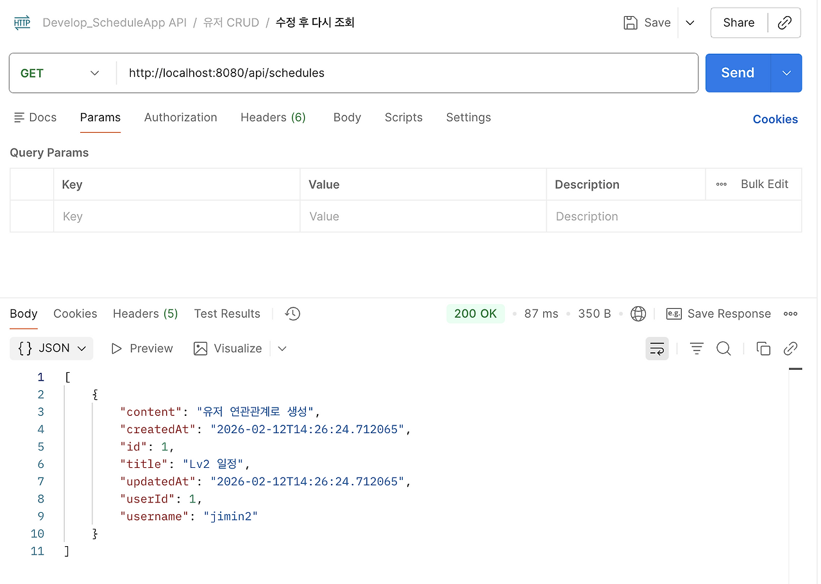Open the request Headers (6) tab
The height and width of the screenshot is (584, 821).
[273, 117]
